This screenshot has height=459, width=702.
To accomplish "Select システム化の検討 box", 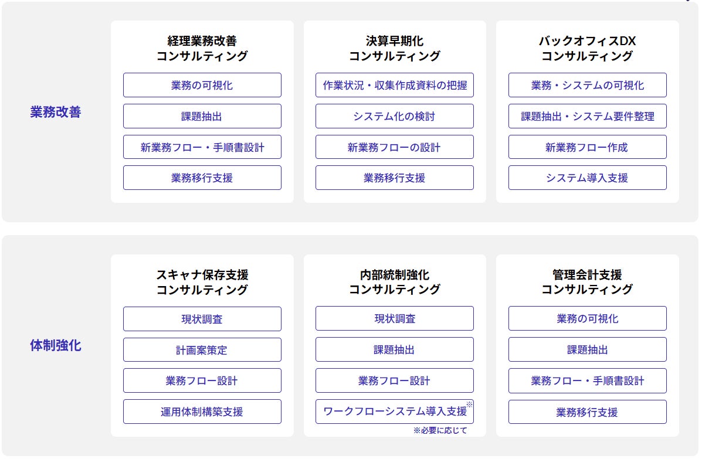I will 394,116.
